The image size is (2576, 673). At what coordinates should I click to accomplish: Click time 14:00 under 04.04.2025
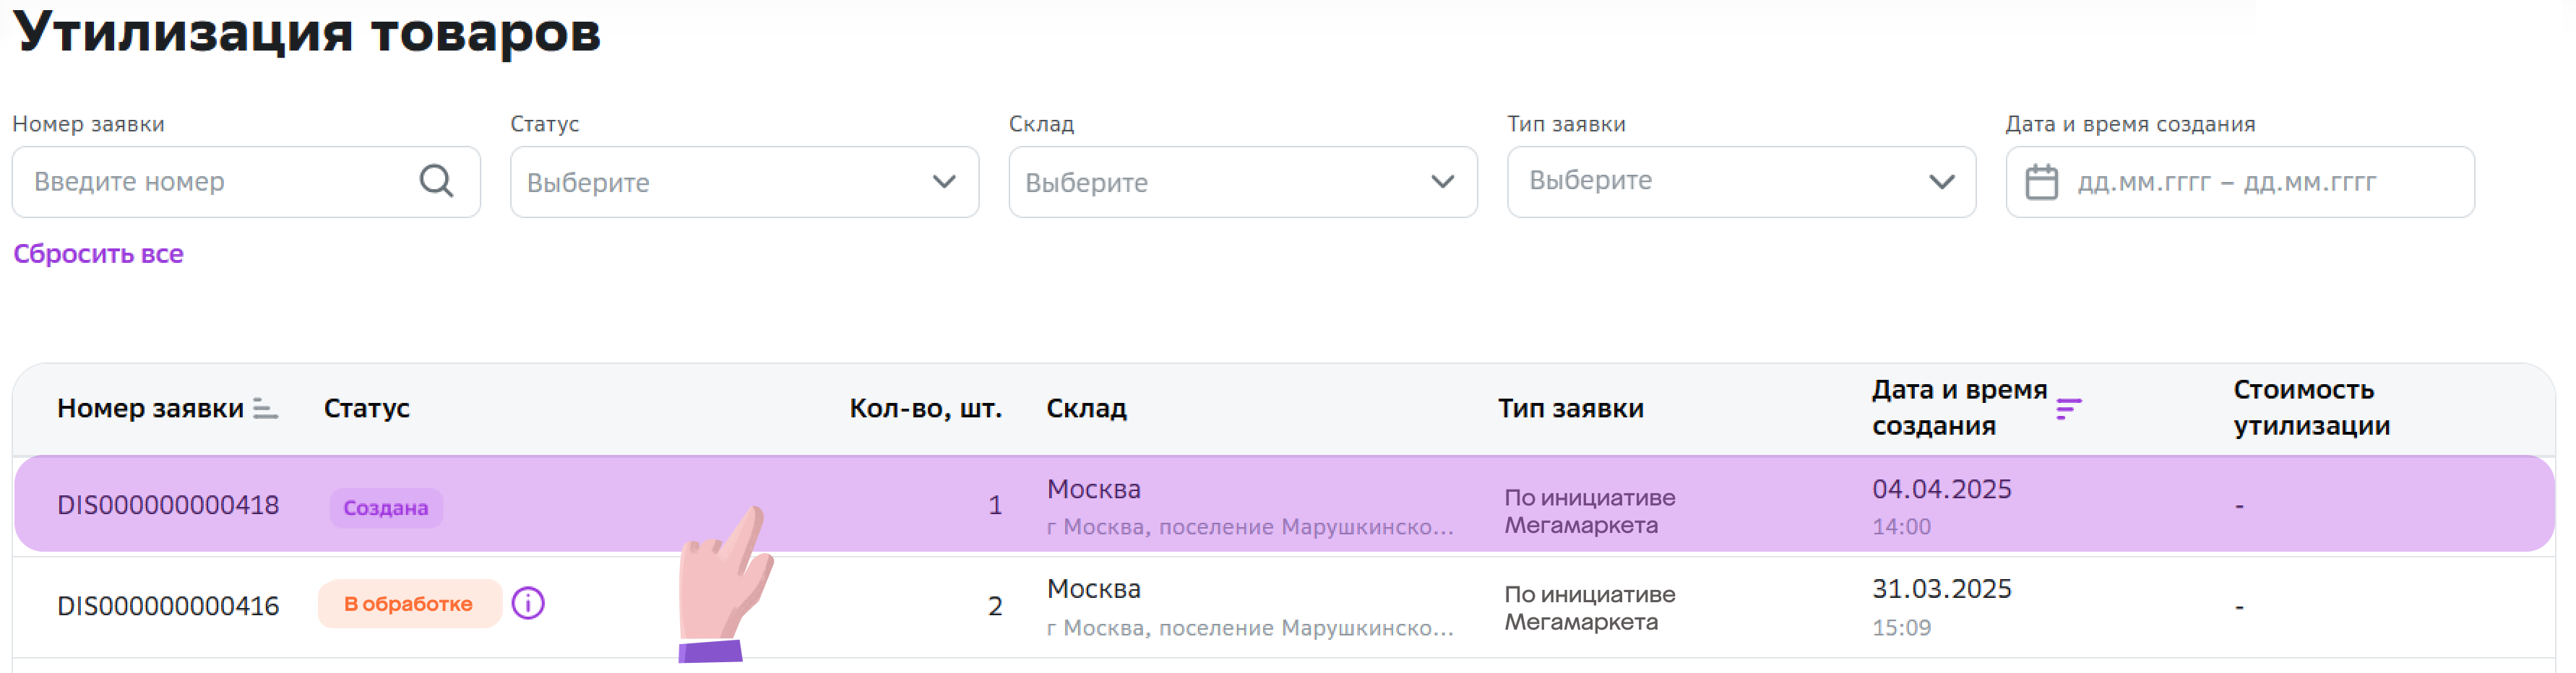[1901, 527]
